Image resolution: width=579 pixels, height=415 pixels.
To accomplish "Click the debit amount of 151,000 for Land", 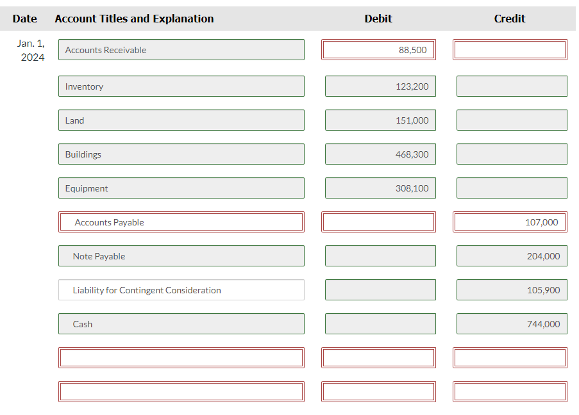I will click(380, 120).
